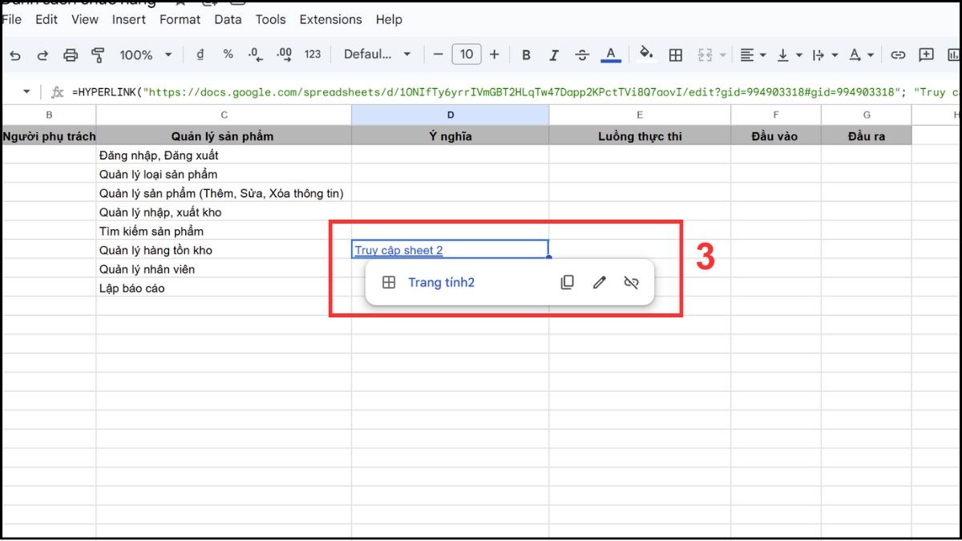Open the Extensions menu
The image size is (962, 541).
pos(330,19)
